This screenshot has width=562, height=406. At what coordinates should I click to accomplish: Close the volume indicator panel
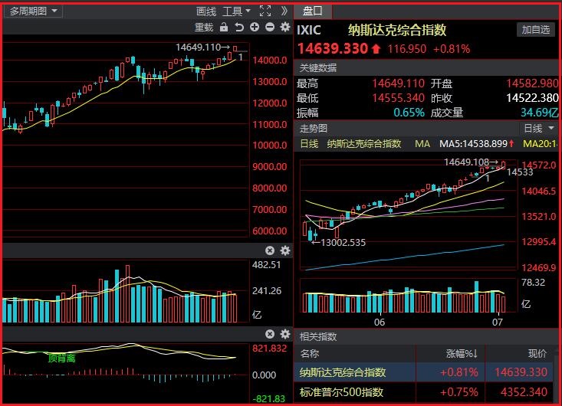[x=270, y=250]
